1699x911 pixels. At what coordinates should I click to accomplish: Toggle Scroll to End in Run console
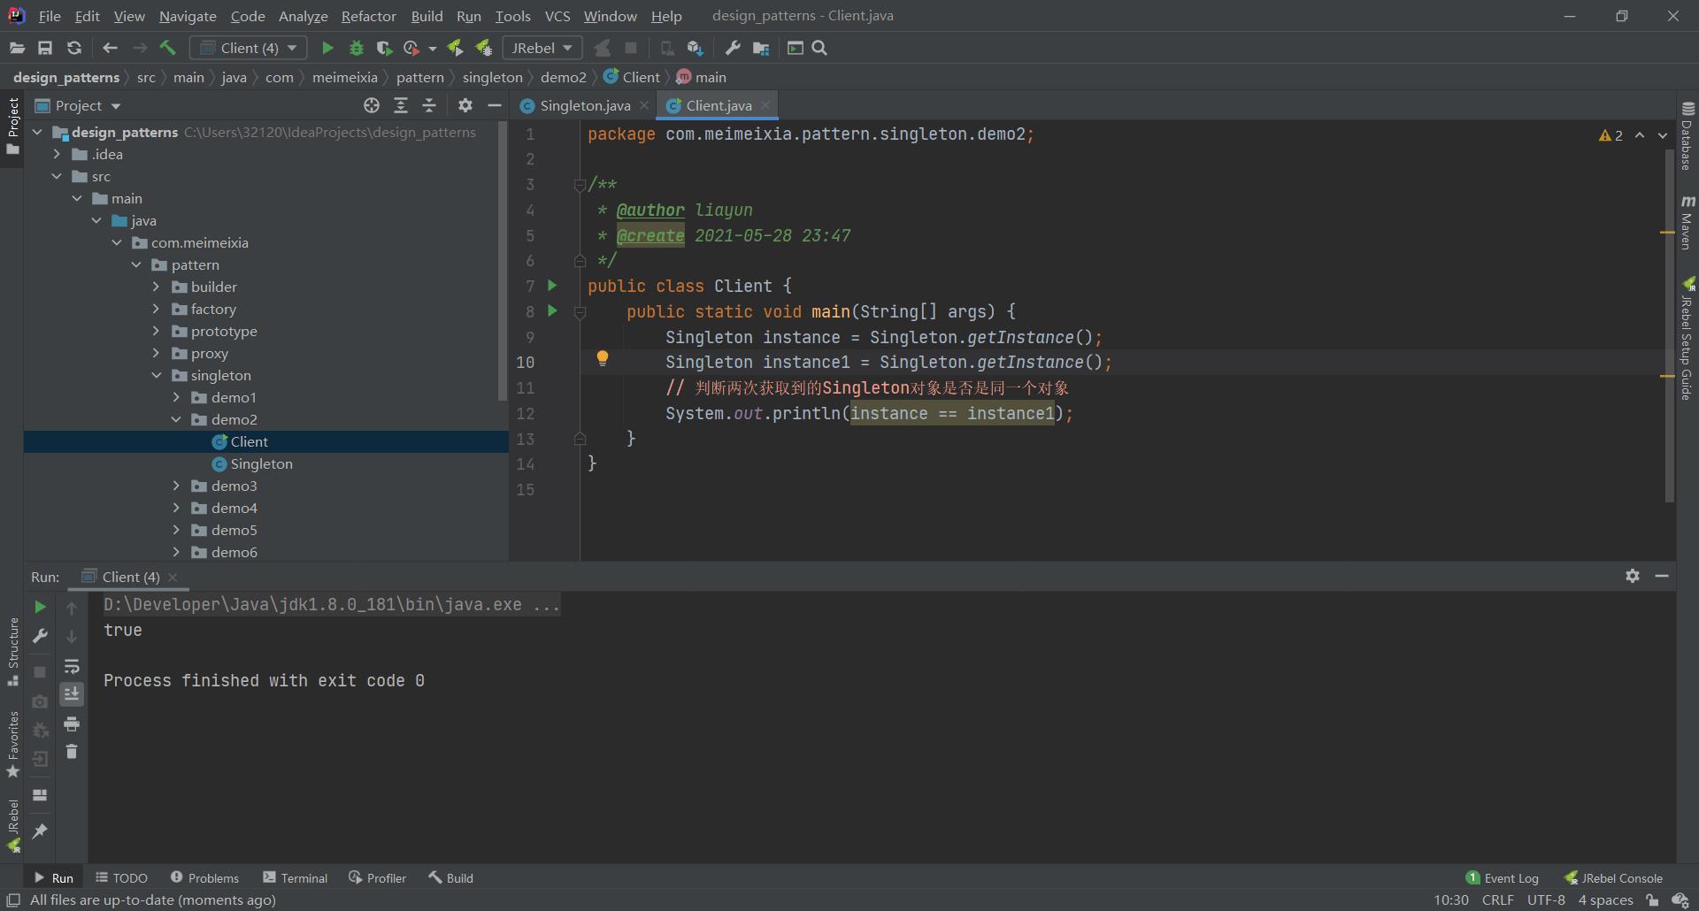click(x=72, y=694)
